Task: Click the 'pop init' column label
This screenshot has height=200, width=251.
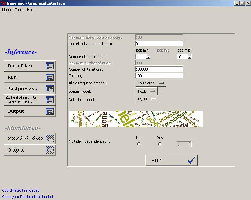Action: pyautogui.click(x=163, y=50)
